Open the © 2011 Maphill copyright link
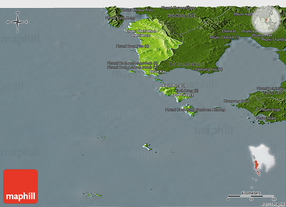The width and height of the screenshot is (286, 207). click(x=273, y=204)
